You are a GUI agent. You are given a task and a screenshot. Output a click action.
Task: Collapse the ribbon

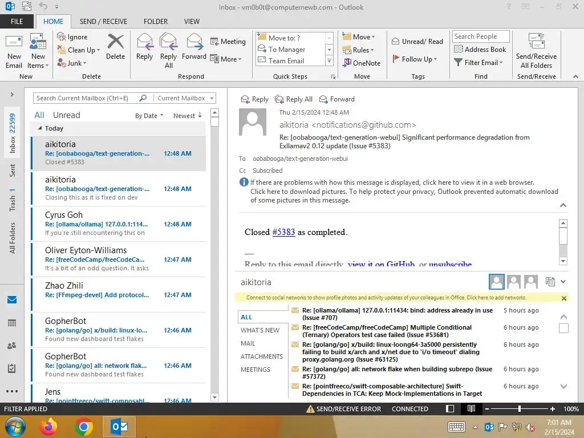pos(575,76)
